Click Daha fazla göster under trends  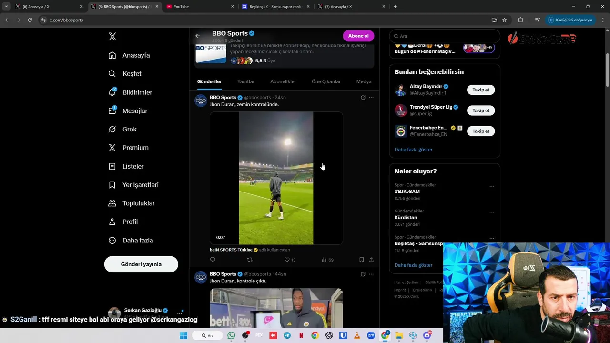413,265
